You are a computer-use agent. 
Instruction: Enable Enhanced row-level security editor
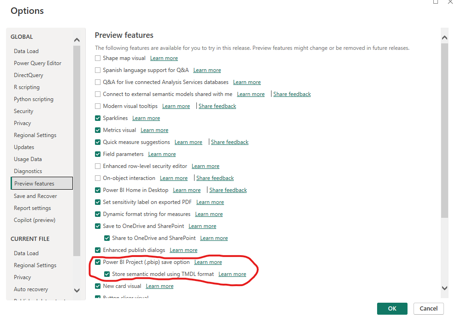tap(98, 166)
